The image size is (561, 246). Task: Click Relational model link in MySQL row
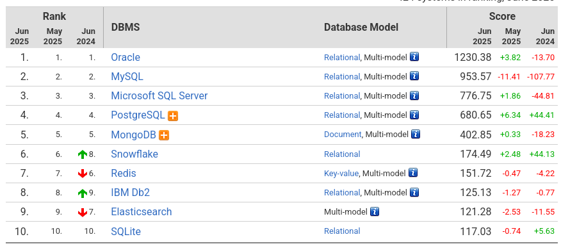tap(342, 77)
